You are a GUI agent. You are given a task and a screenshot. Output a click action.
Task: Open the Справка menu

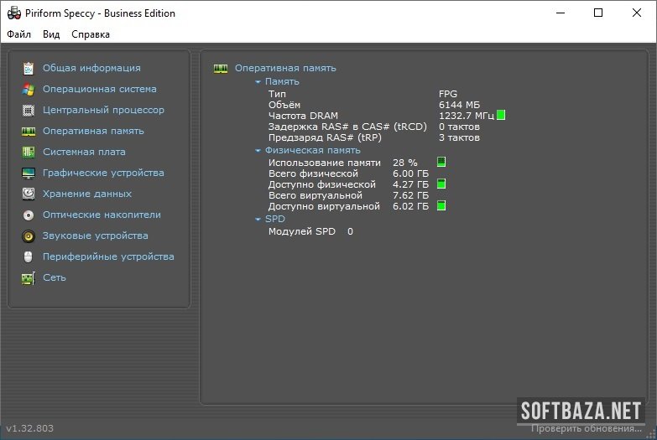[x=90, y=34]
